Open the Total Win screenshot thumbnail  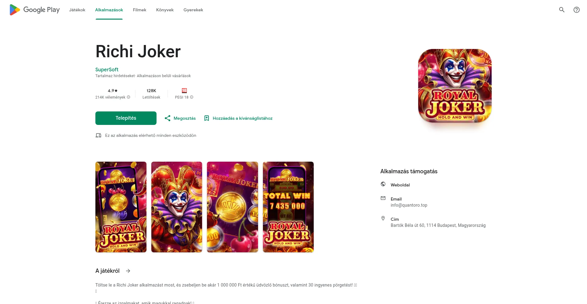[288, 207]
